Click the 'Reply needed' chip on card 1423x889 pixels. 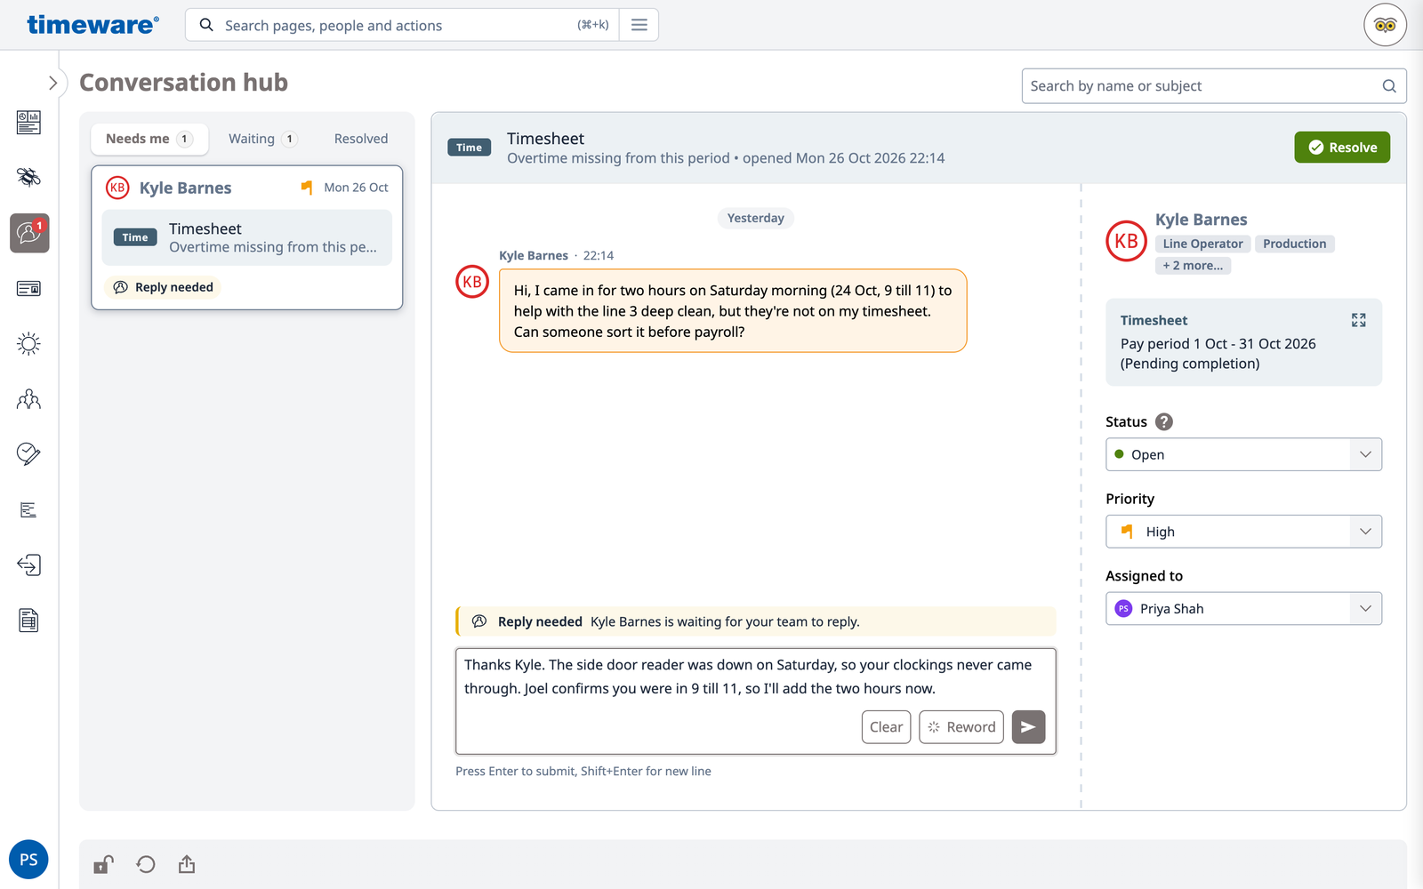coord(164,287)
